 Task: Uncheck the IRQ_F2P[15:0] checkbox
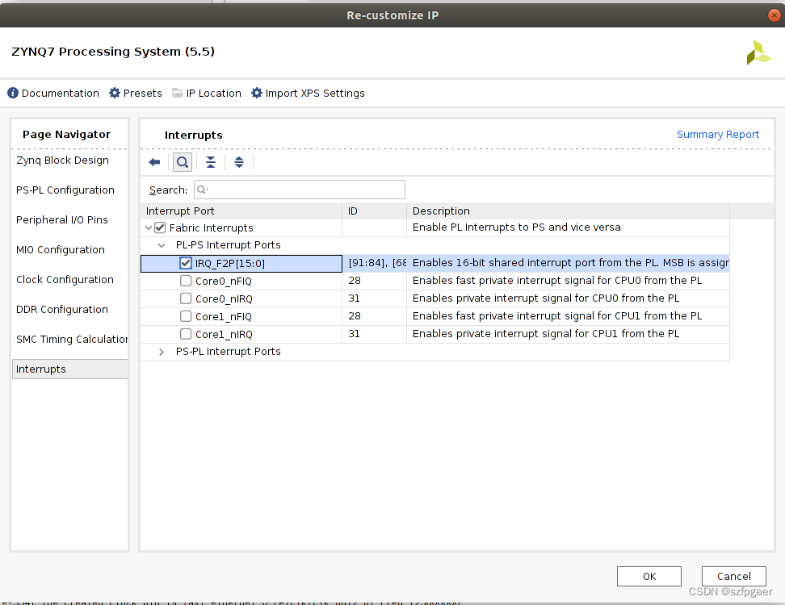coord(186,263)
